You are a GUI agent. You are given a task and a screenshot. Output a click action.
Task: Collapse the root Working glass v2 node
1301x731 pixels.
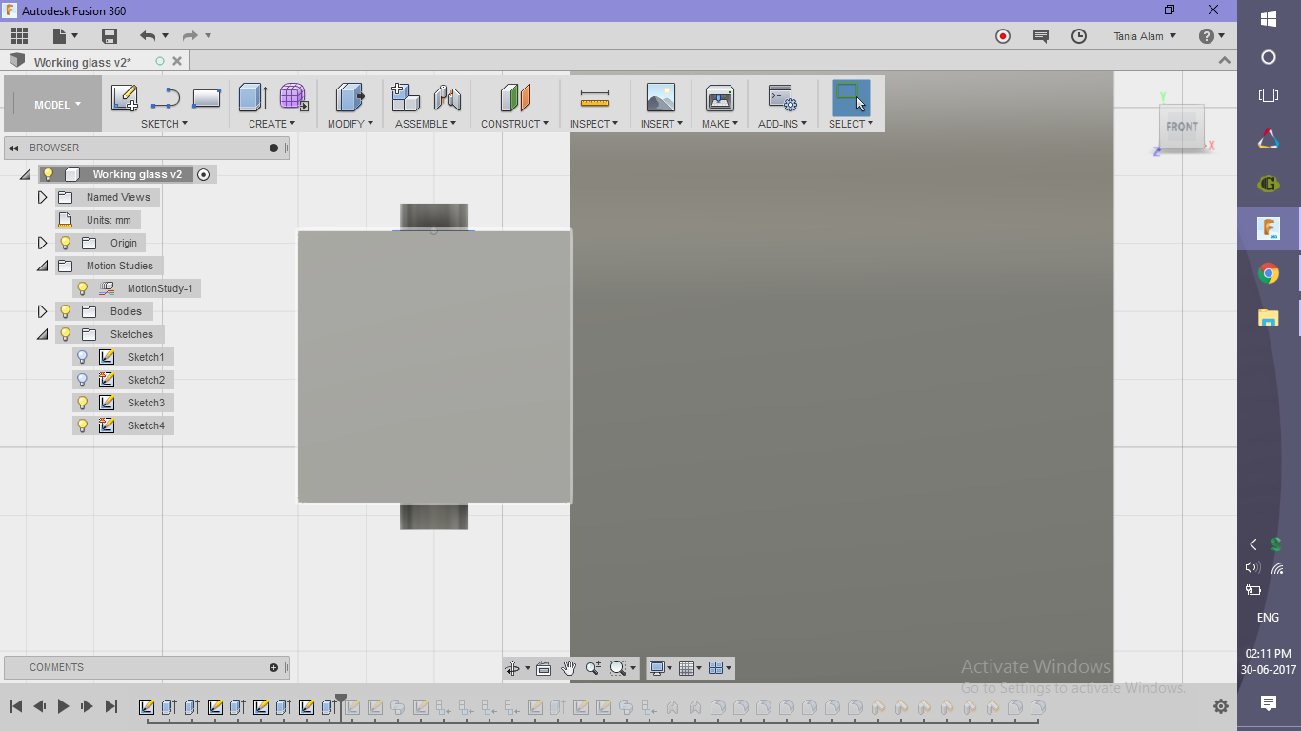coord(25,174)
